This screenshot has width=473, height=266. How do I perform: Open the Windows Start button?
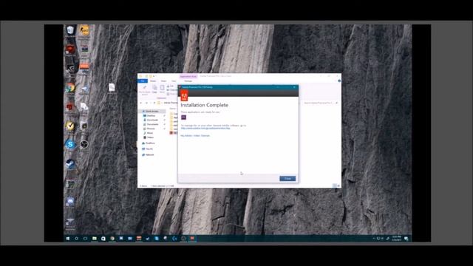pos(68,238)
